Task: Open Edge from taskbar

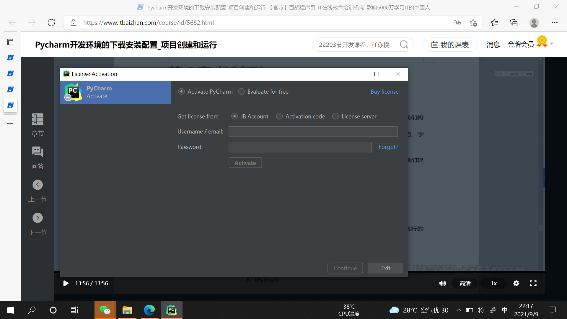Action: 149,310
